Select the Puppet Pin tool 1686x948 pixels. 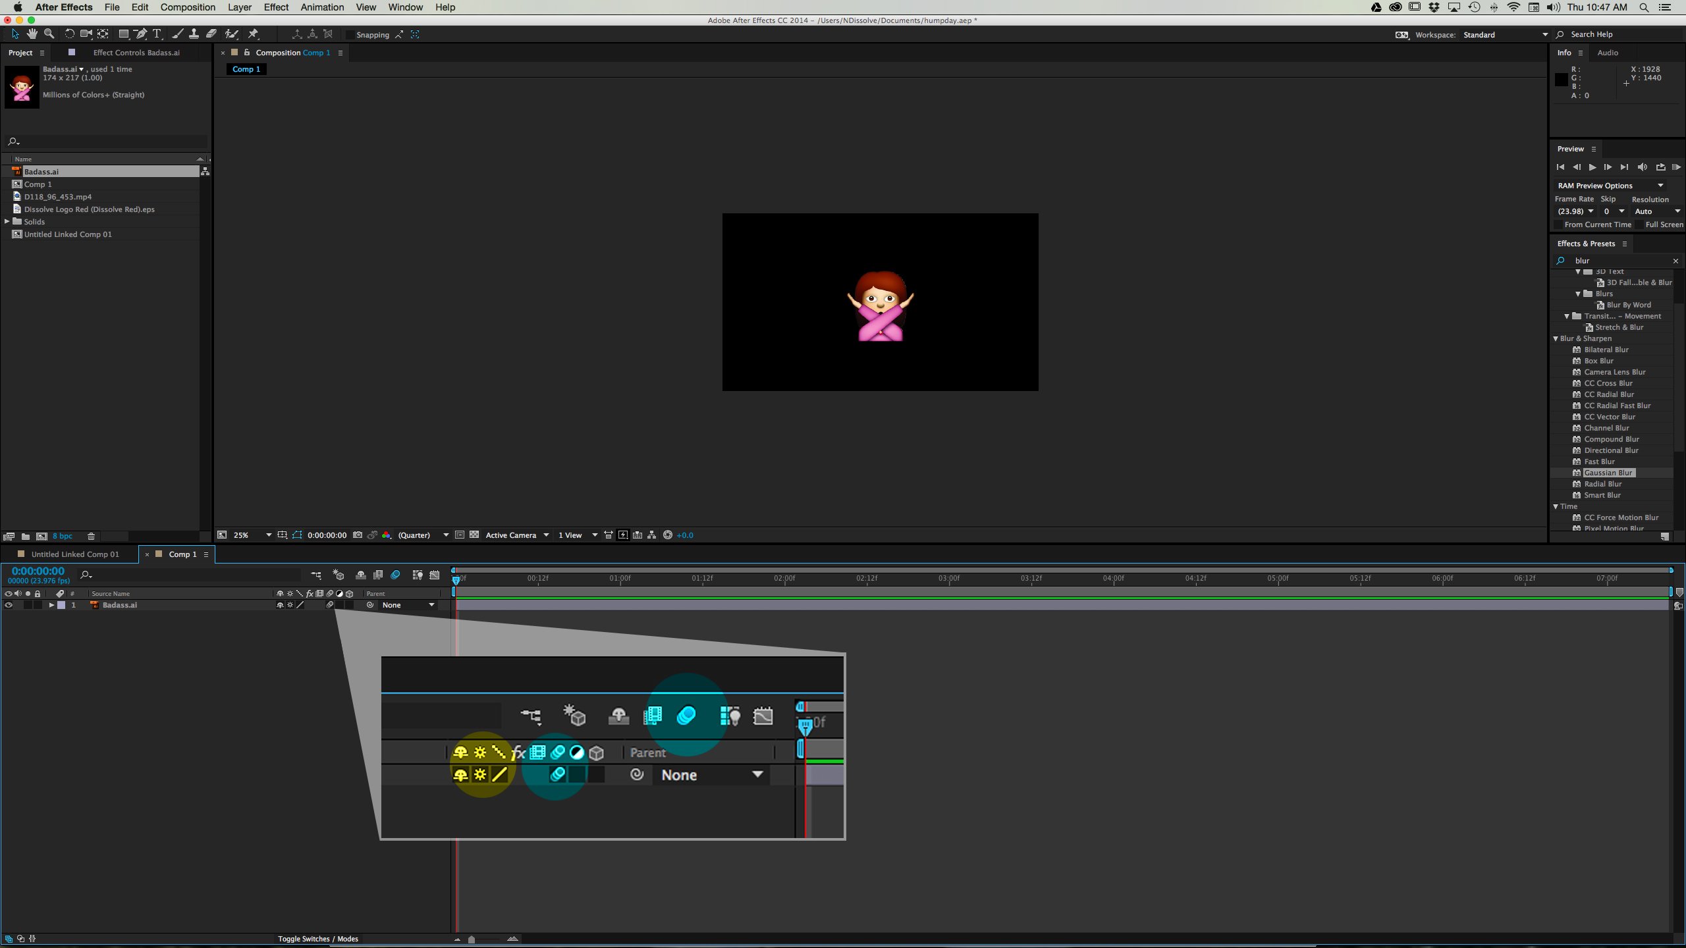(x=254, y=34)
